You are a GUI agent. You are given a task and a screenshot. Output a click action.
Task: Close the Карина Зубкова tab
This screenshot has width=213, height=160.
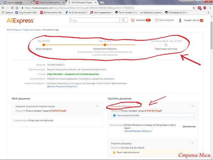(x=31, y=3)
